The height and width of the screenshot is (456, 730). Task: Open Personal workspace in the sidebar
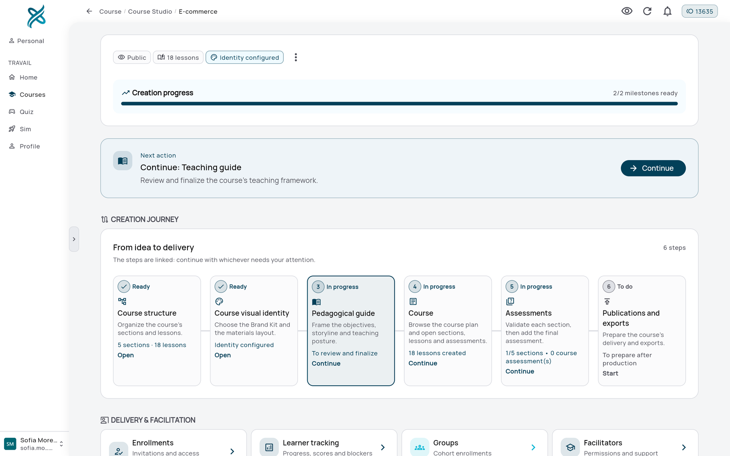click(x=26, y=41)
